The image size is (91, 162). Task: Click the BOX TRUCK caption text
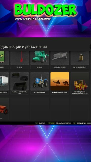(x=3, y=93)
